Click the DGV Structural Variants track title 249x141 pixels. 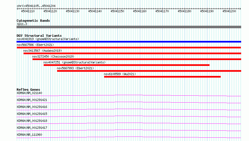tap(39, 36)
